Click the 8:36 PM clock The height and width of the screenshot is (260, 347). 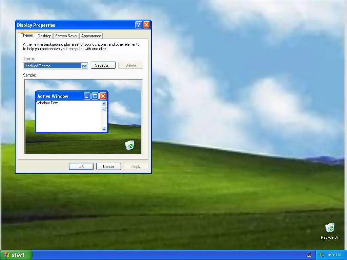tap(334, 255)
